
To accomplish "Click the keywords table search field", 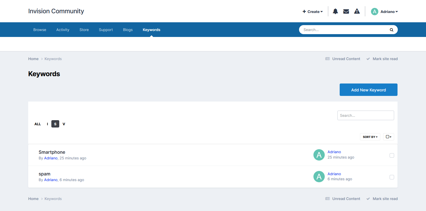I will pos(365,115).
